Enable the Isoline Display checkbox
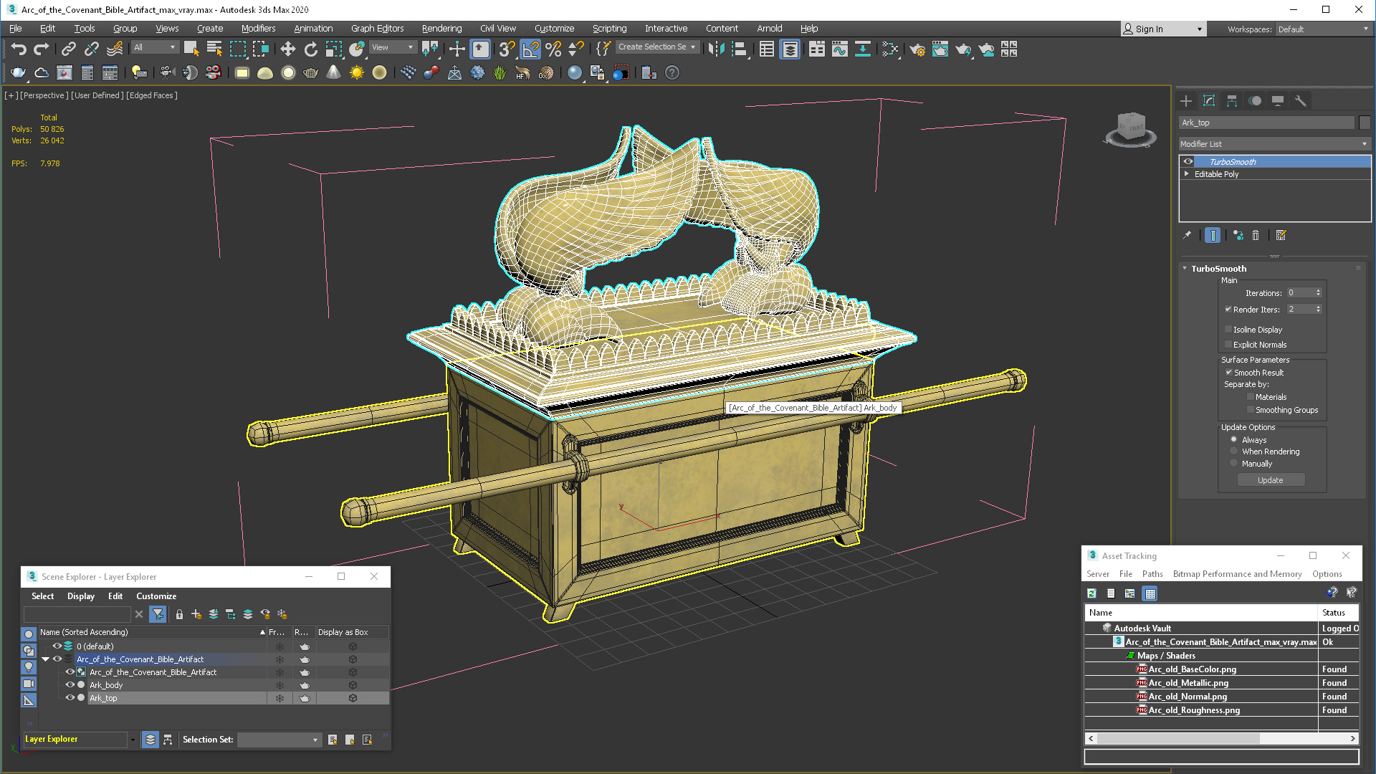 1228,330
